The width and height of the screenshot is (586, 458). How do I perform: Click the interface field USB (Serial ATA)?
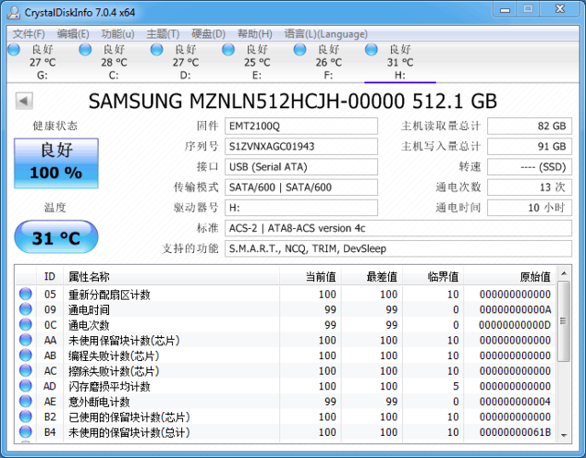(301, 167)
